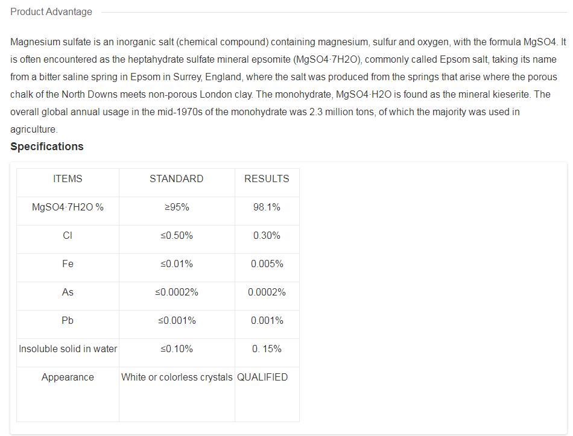Click the 0.005% result cell
This screenshot has width=573, height=436.
(x=267, y=264)
